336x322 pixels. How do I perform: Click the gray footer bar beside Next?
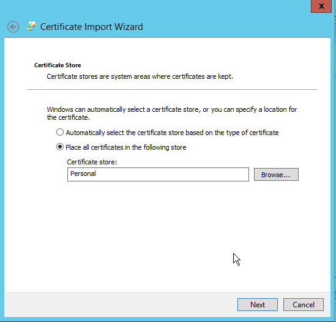[x=120, y=305]
